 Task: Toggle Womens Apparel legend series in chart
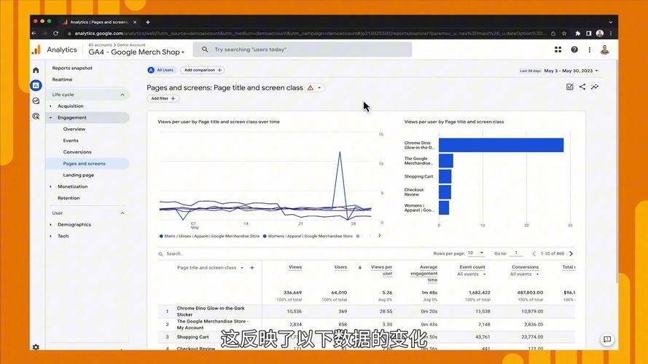click(310, 236)
